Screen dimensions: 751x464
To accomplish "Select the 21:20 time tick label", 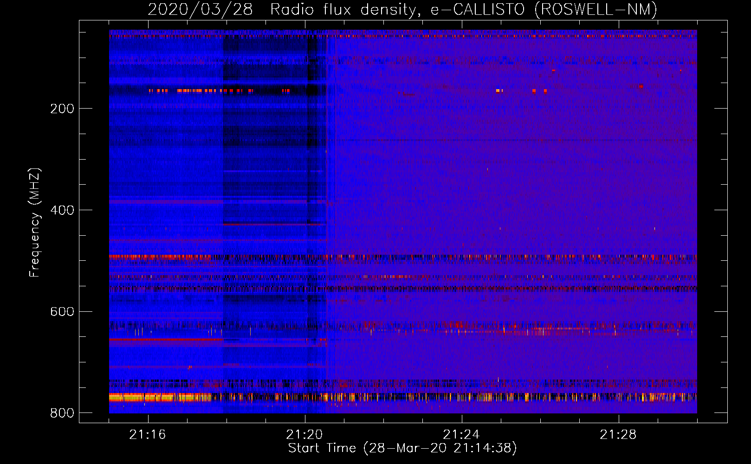I will pos(304,435).
